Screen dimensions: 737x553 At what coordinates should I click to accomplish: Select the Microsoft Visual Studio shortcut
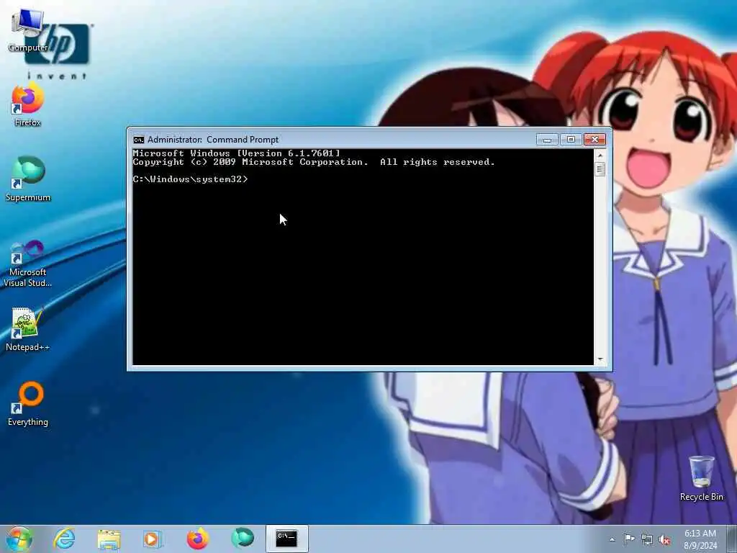pyautogui.click(x=28, y=264)
